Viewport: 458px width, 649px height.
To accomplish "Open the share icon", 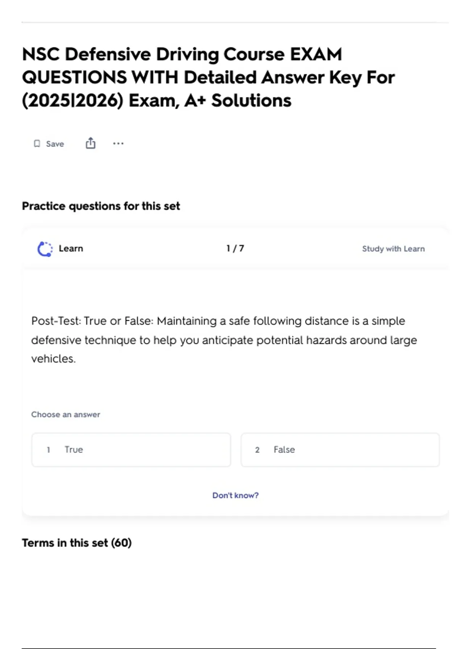I will 90,143.
